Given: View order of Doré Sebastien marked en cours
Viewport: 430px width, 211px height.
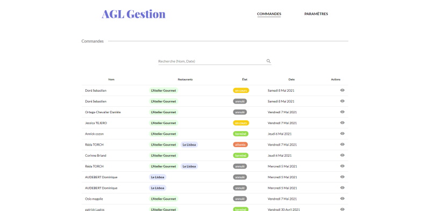Looking at the screenshot, I should [342, 90].
